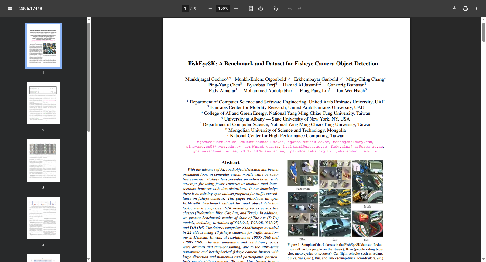Screen dimensions: 486x262
Task: Click the document scroll down arrow
Action: [484, 259]
